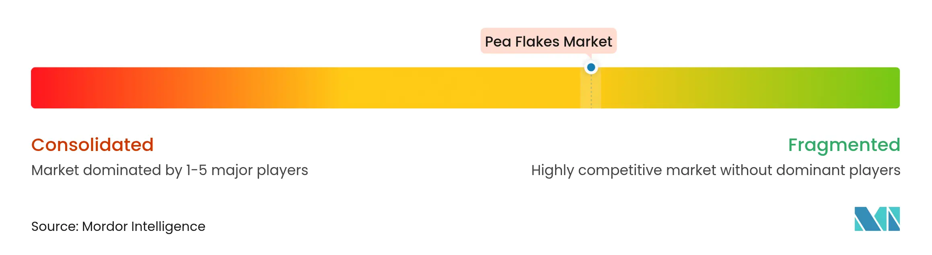The width and height of the screenshot is (932, 255).
Task: Click the Fragmented heading
Action: 844,145
